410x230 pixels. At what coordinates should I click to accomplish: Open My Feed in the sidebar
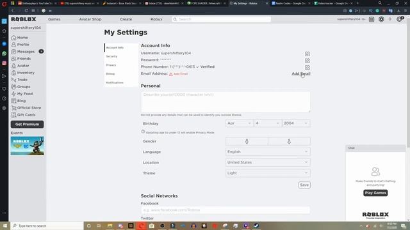click(22, 94)
